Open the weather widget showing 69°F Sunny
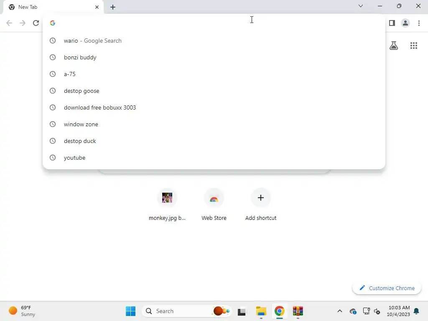The height and width of the screenshot is (321, 428). tap(22, 311)
